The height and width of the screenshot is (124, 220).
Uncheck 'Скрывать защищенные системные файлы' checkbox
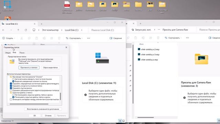click(11, 84)
